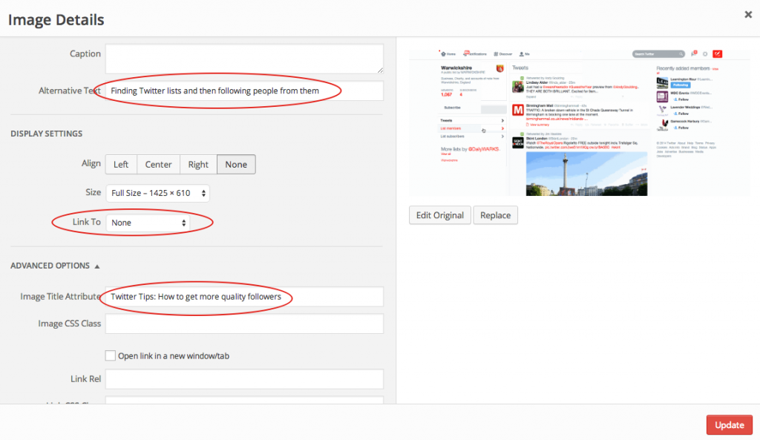Image resolution: width=760 pixels, height=440 pixels.
Task: Select Left image alignment
Action: 121,164
